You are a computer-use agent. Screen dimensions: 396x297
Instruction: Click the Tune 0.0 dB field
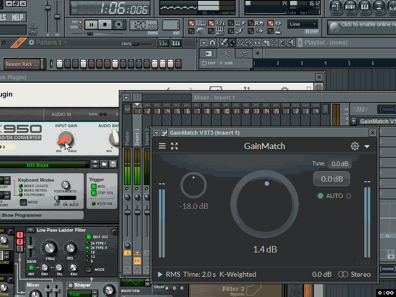(x=340, y=164)
